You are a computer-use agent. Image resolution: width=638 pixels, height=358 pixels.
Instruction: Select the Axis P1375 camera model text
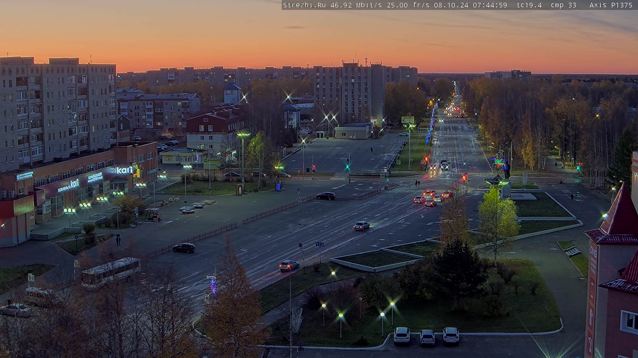611,5
